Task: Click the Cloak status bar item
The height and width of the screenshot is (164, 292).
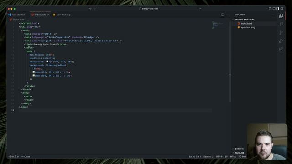Action: pos(26,157)
